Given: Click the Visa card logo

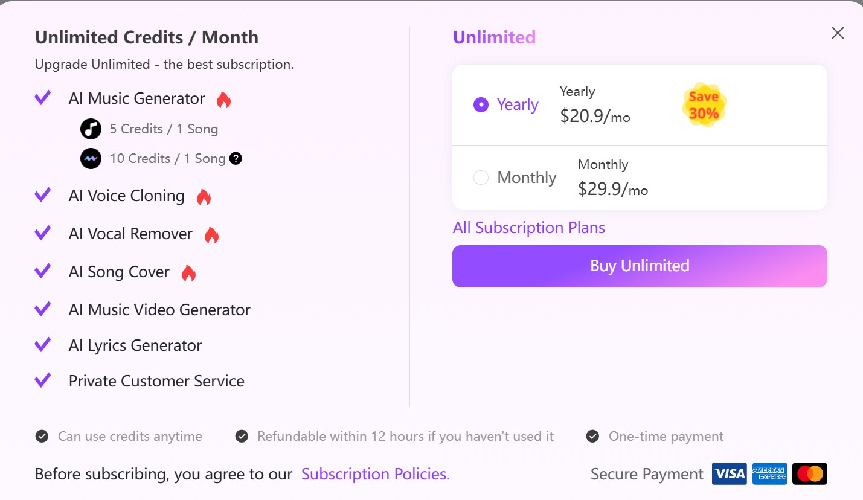Looking at the screenshot, I should point(730,474).
